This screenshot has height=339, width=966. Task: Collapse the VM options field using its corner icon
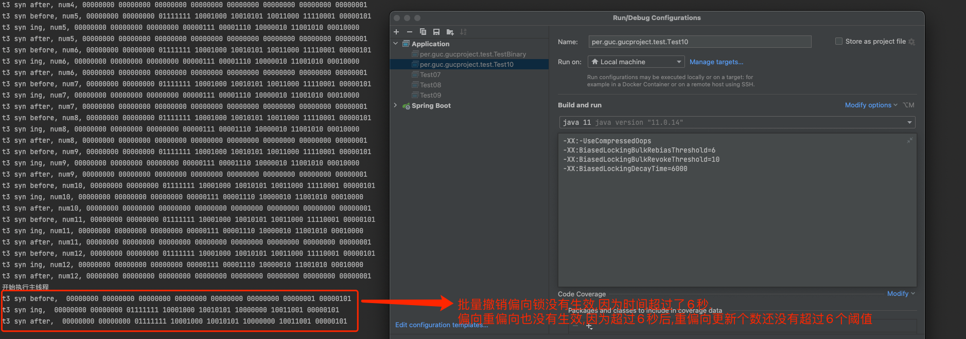point(909,140)
